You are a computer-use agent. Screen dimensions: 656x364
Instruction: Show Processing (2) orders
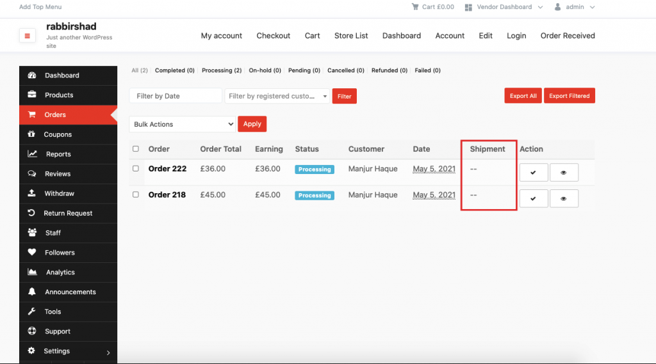[x=222, y=70]
